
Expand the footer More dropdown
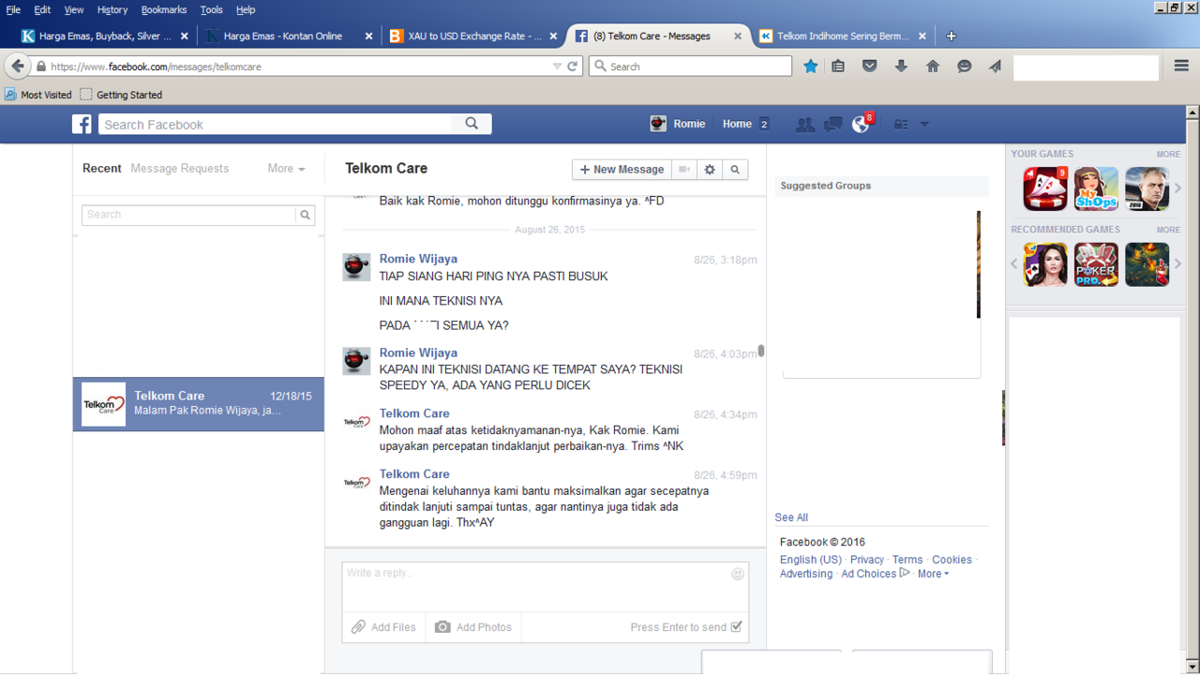pos(933,574)
